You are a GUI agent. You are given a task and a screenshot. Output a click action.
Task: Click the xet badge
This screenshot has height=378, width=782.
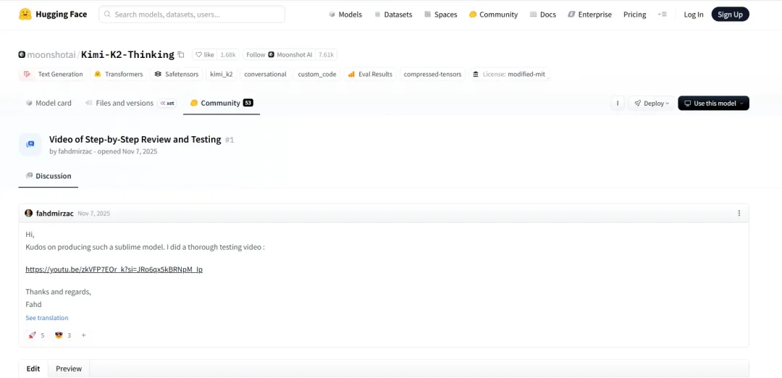coord(167,104)
